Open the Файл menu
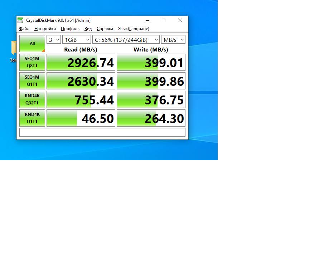 24,29
